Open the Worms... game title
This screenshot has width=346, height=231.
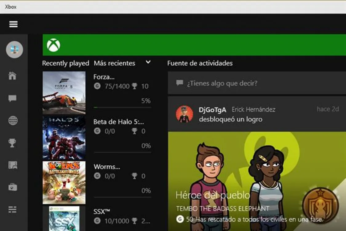click(x=107, y=166)
